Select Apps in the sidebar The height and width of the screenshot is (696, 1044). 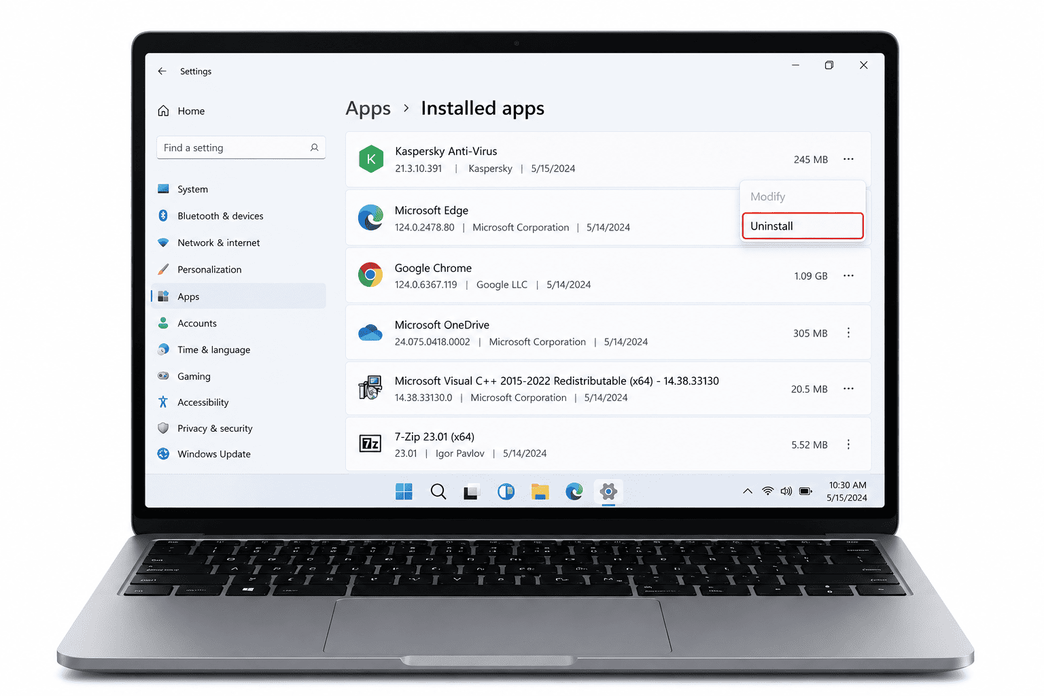click(x=238, y=296)
